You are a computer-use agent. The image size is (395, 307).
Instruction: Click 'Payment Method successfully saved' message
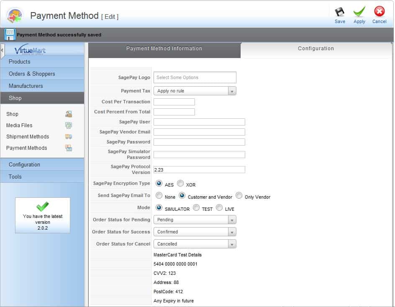[x=59, y=35]
